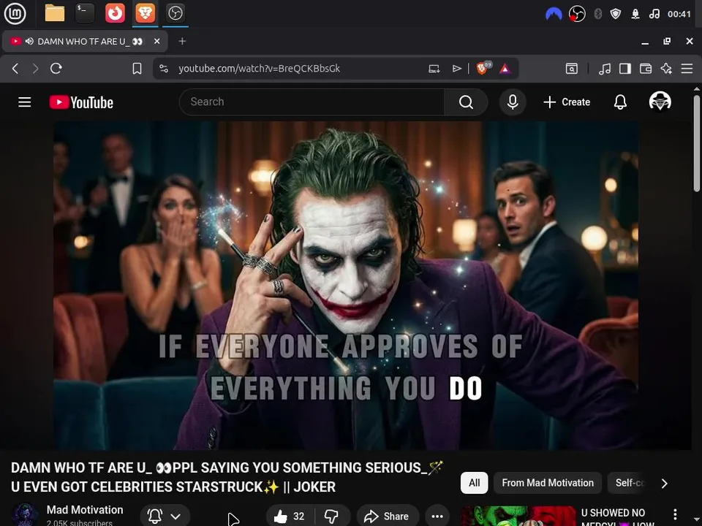Open the Create button
Screen dimensions: 702x526
pos(567,102)
